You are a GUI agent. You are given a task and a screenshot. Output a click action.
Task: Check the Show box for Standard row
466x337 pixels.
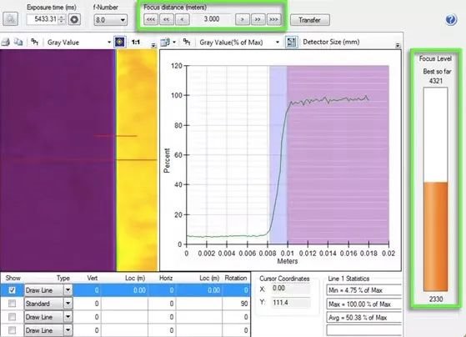point(12,304)
